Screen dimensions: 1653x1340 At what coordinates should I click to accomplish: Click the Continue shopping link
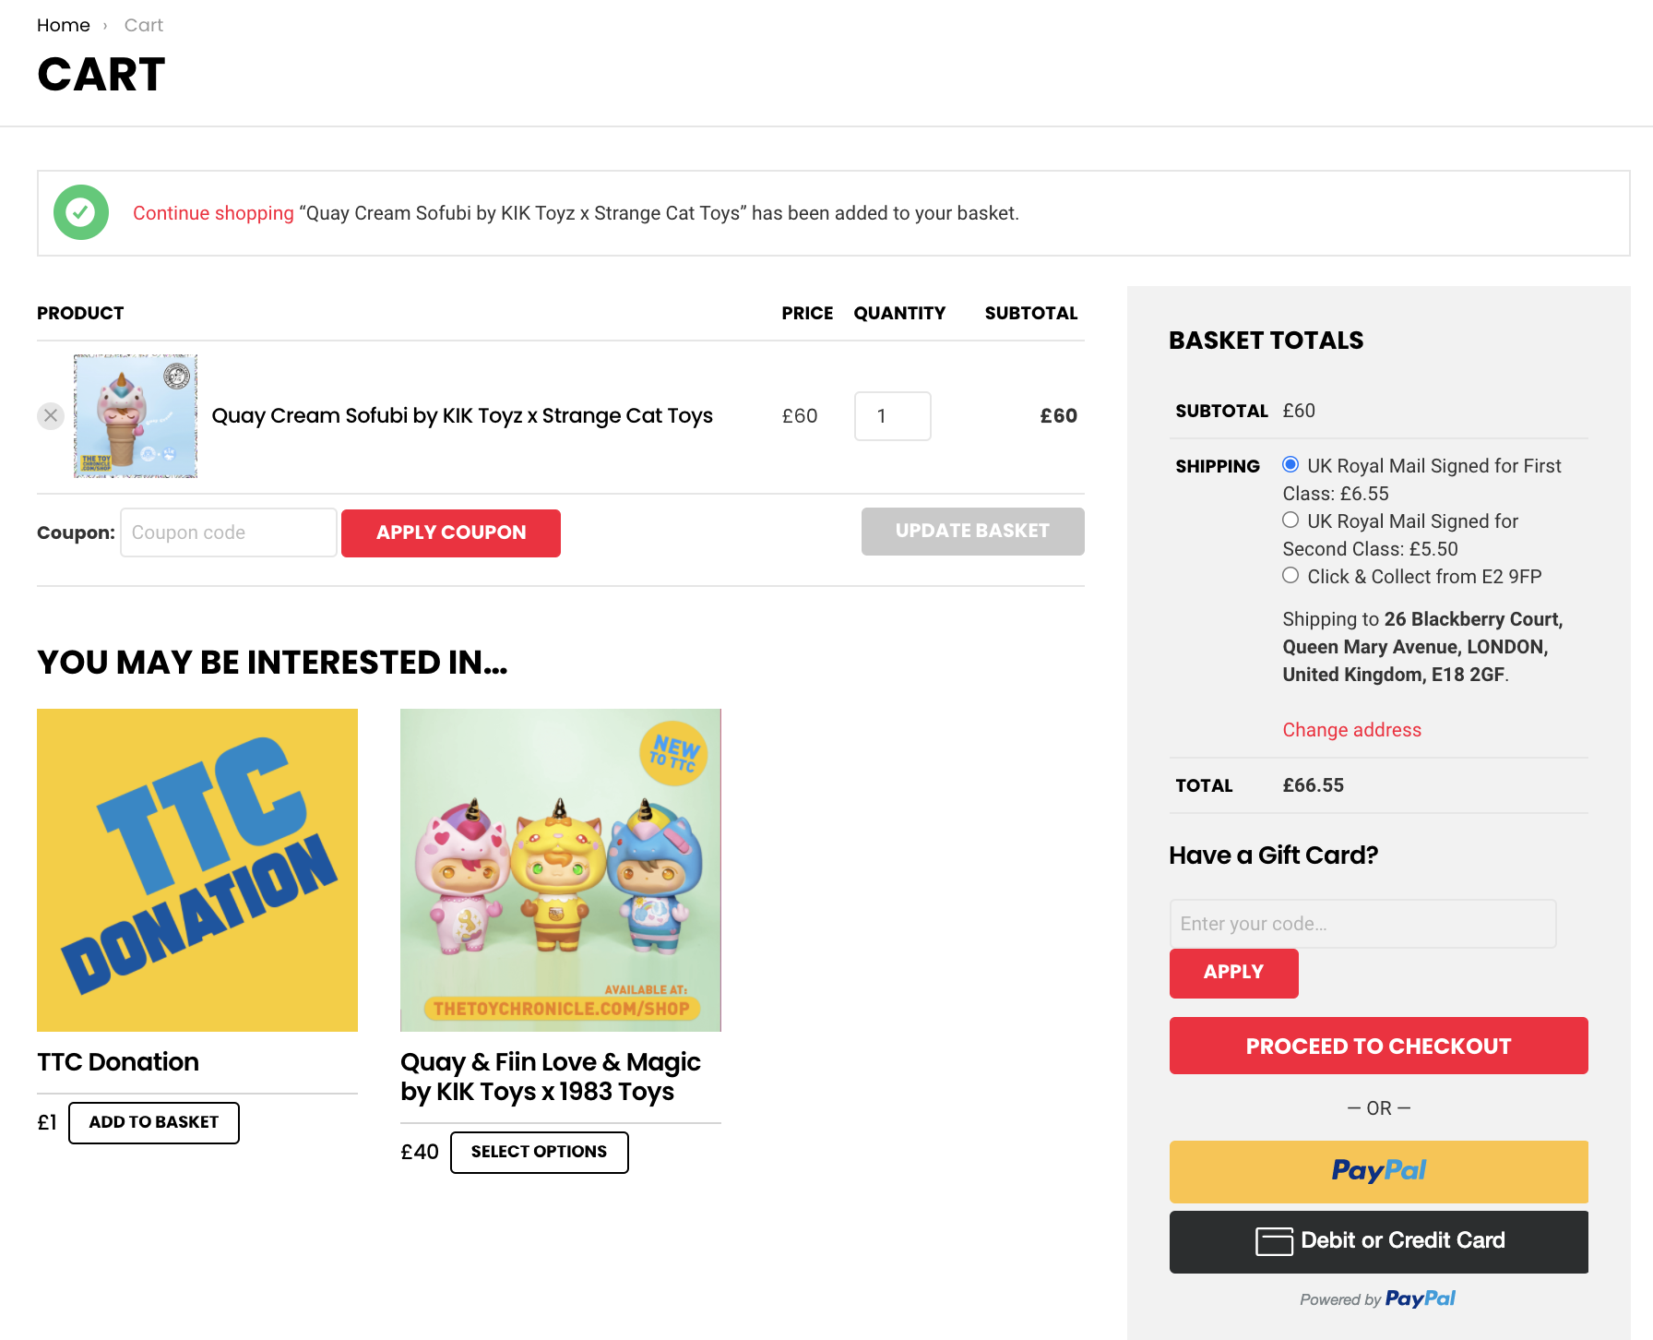(213, 213)
